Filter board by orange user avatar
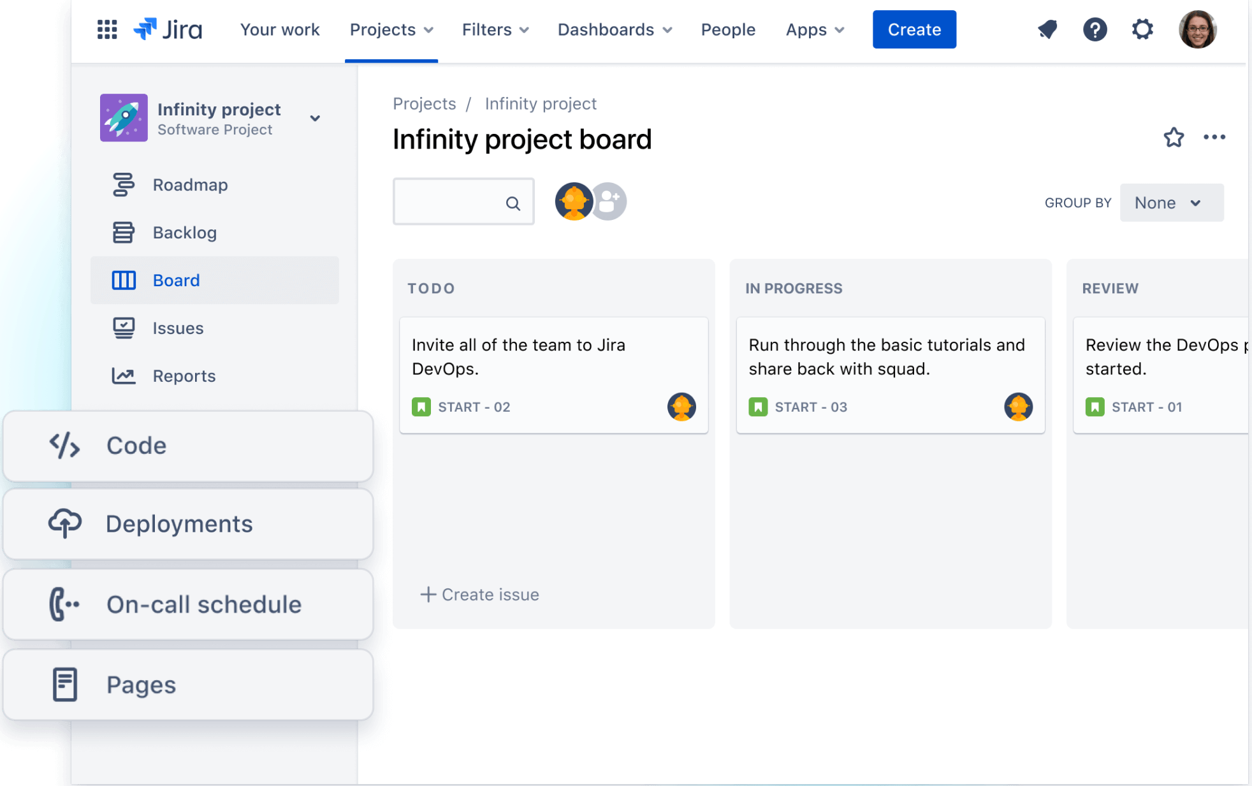The height and width of the screenshot is (786, 1252). pos(574,201)
